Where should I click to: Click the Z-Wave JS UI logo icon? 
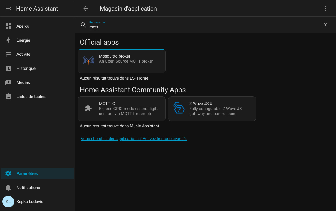tap(179, 109)
